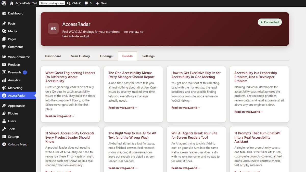
Task: Click the Media icon in sidebar
Action: tap(4, 31)
